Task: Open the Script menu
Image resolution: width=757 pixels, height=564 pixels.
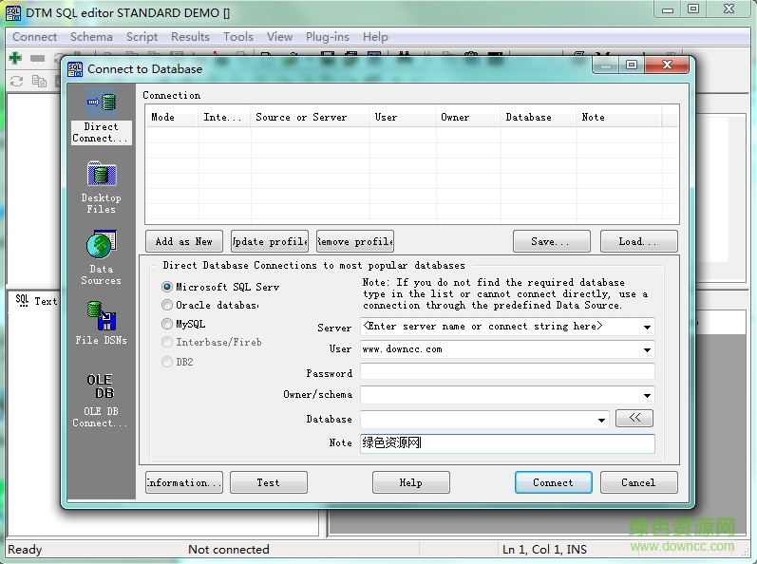Action: coord(142,37)
